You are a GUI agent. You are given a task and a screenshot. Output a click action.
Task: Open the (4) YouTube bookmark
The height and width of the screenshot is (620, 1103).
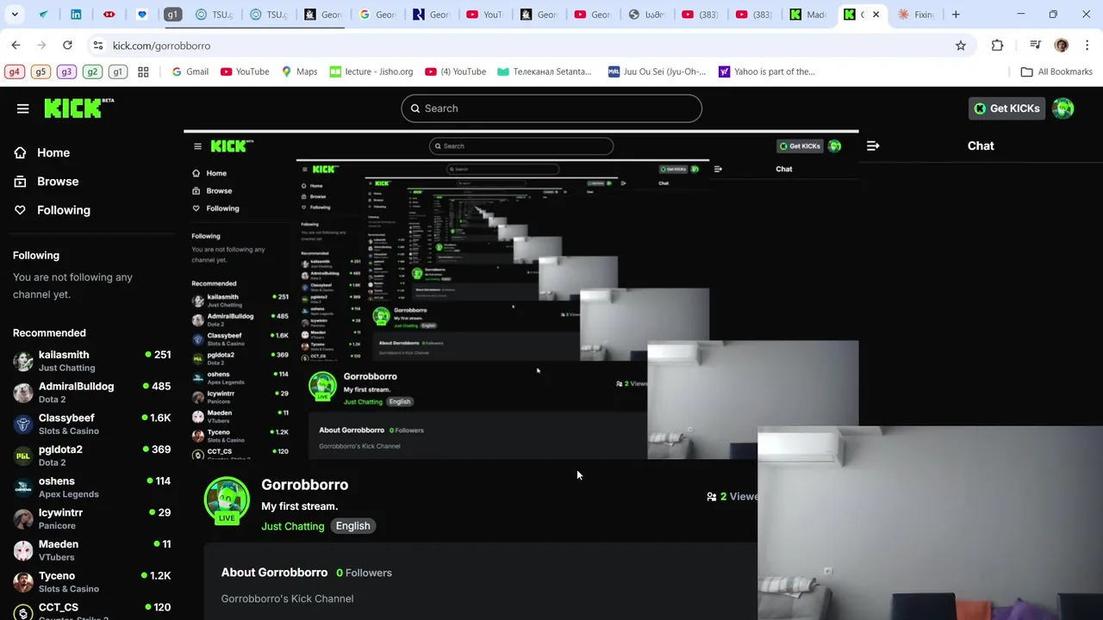[456, 71]
